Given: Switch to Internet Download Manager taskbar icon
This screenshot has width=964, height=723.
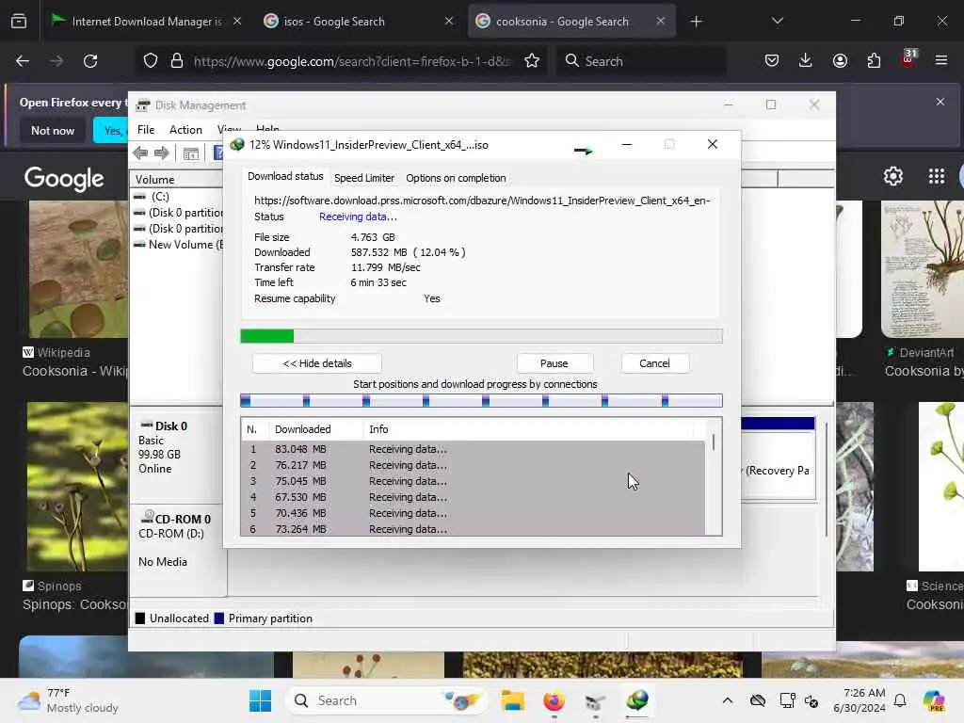Looking at the screenshot, I should (x=637, y=700).
